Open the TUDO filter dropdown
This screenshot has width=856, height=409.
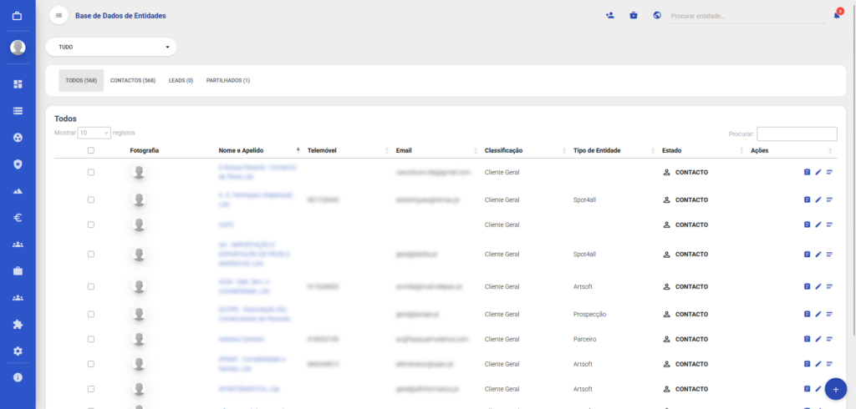tap(111, 47)
